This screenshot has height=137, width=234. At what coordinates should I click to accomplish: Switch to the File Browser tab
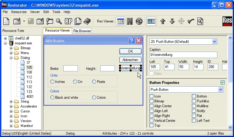82,31
